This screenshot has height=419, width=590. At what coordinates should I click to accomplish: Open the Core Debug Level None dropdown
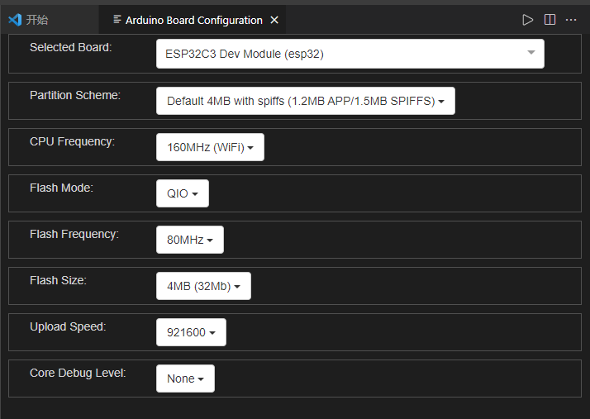(185, 379)
